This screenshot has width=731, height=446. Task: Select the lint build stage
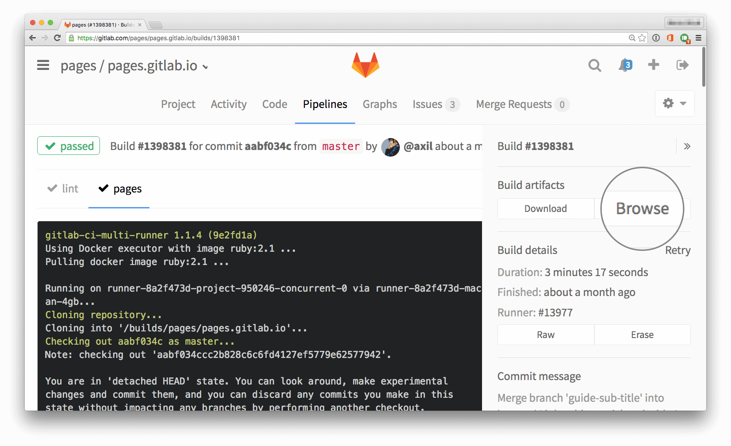[x=63, y=188]
